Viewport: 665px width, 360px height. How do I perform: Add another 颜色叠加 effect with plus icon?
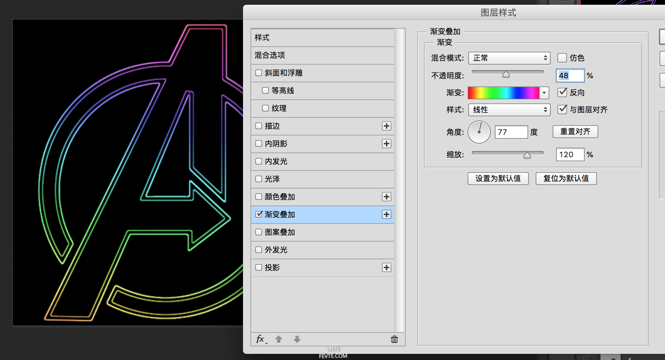(x=386, y=197)
